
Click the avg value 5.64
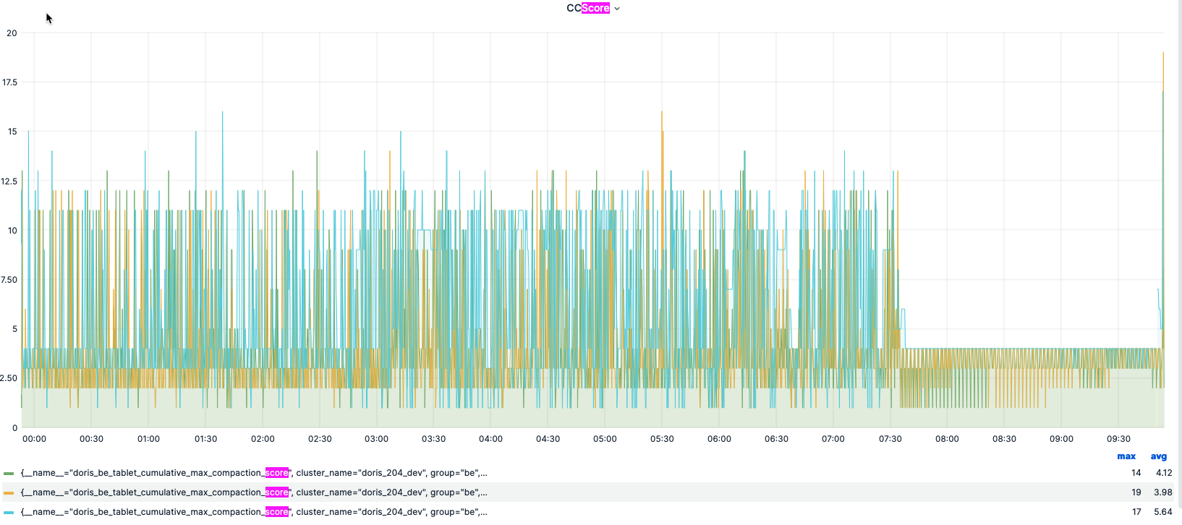click(1163, 512)
